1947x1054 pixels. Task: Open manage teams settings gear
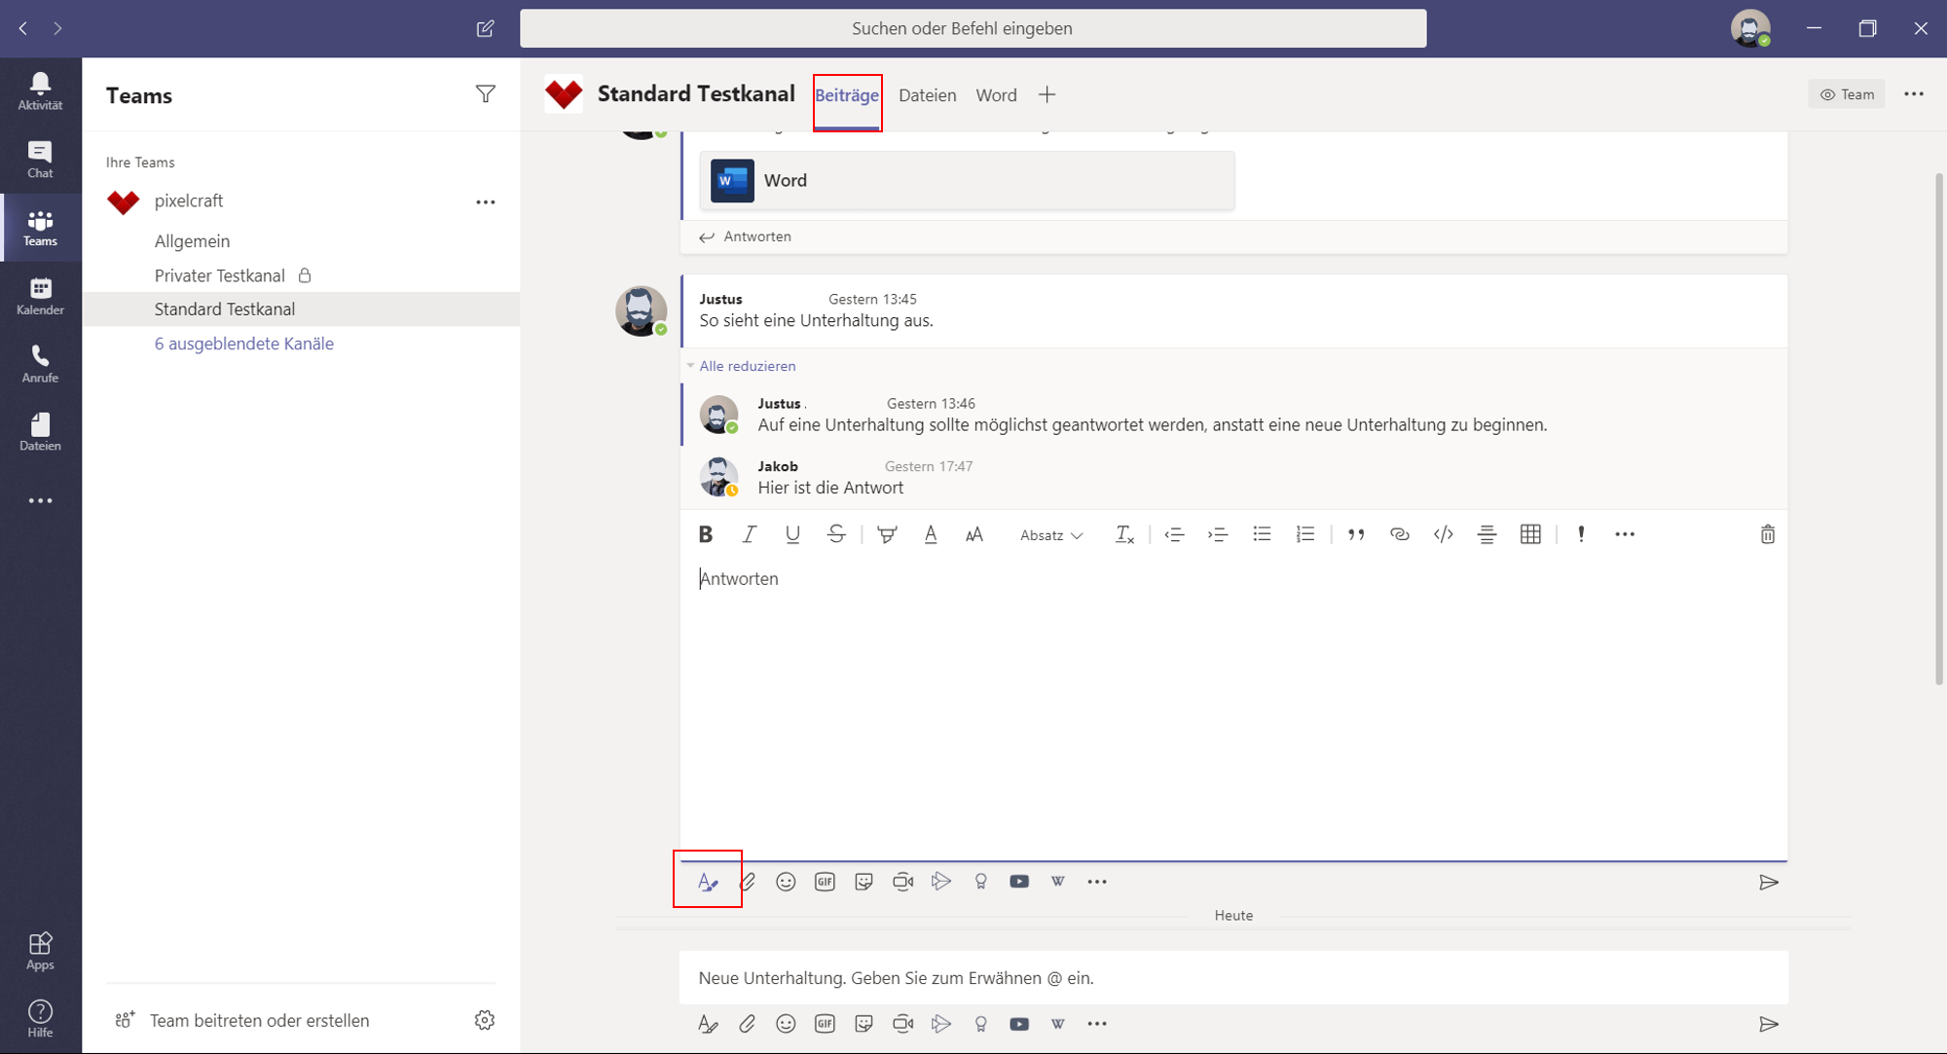tap(485, 1020)
